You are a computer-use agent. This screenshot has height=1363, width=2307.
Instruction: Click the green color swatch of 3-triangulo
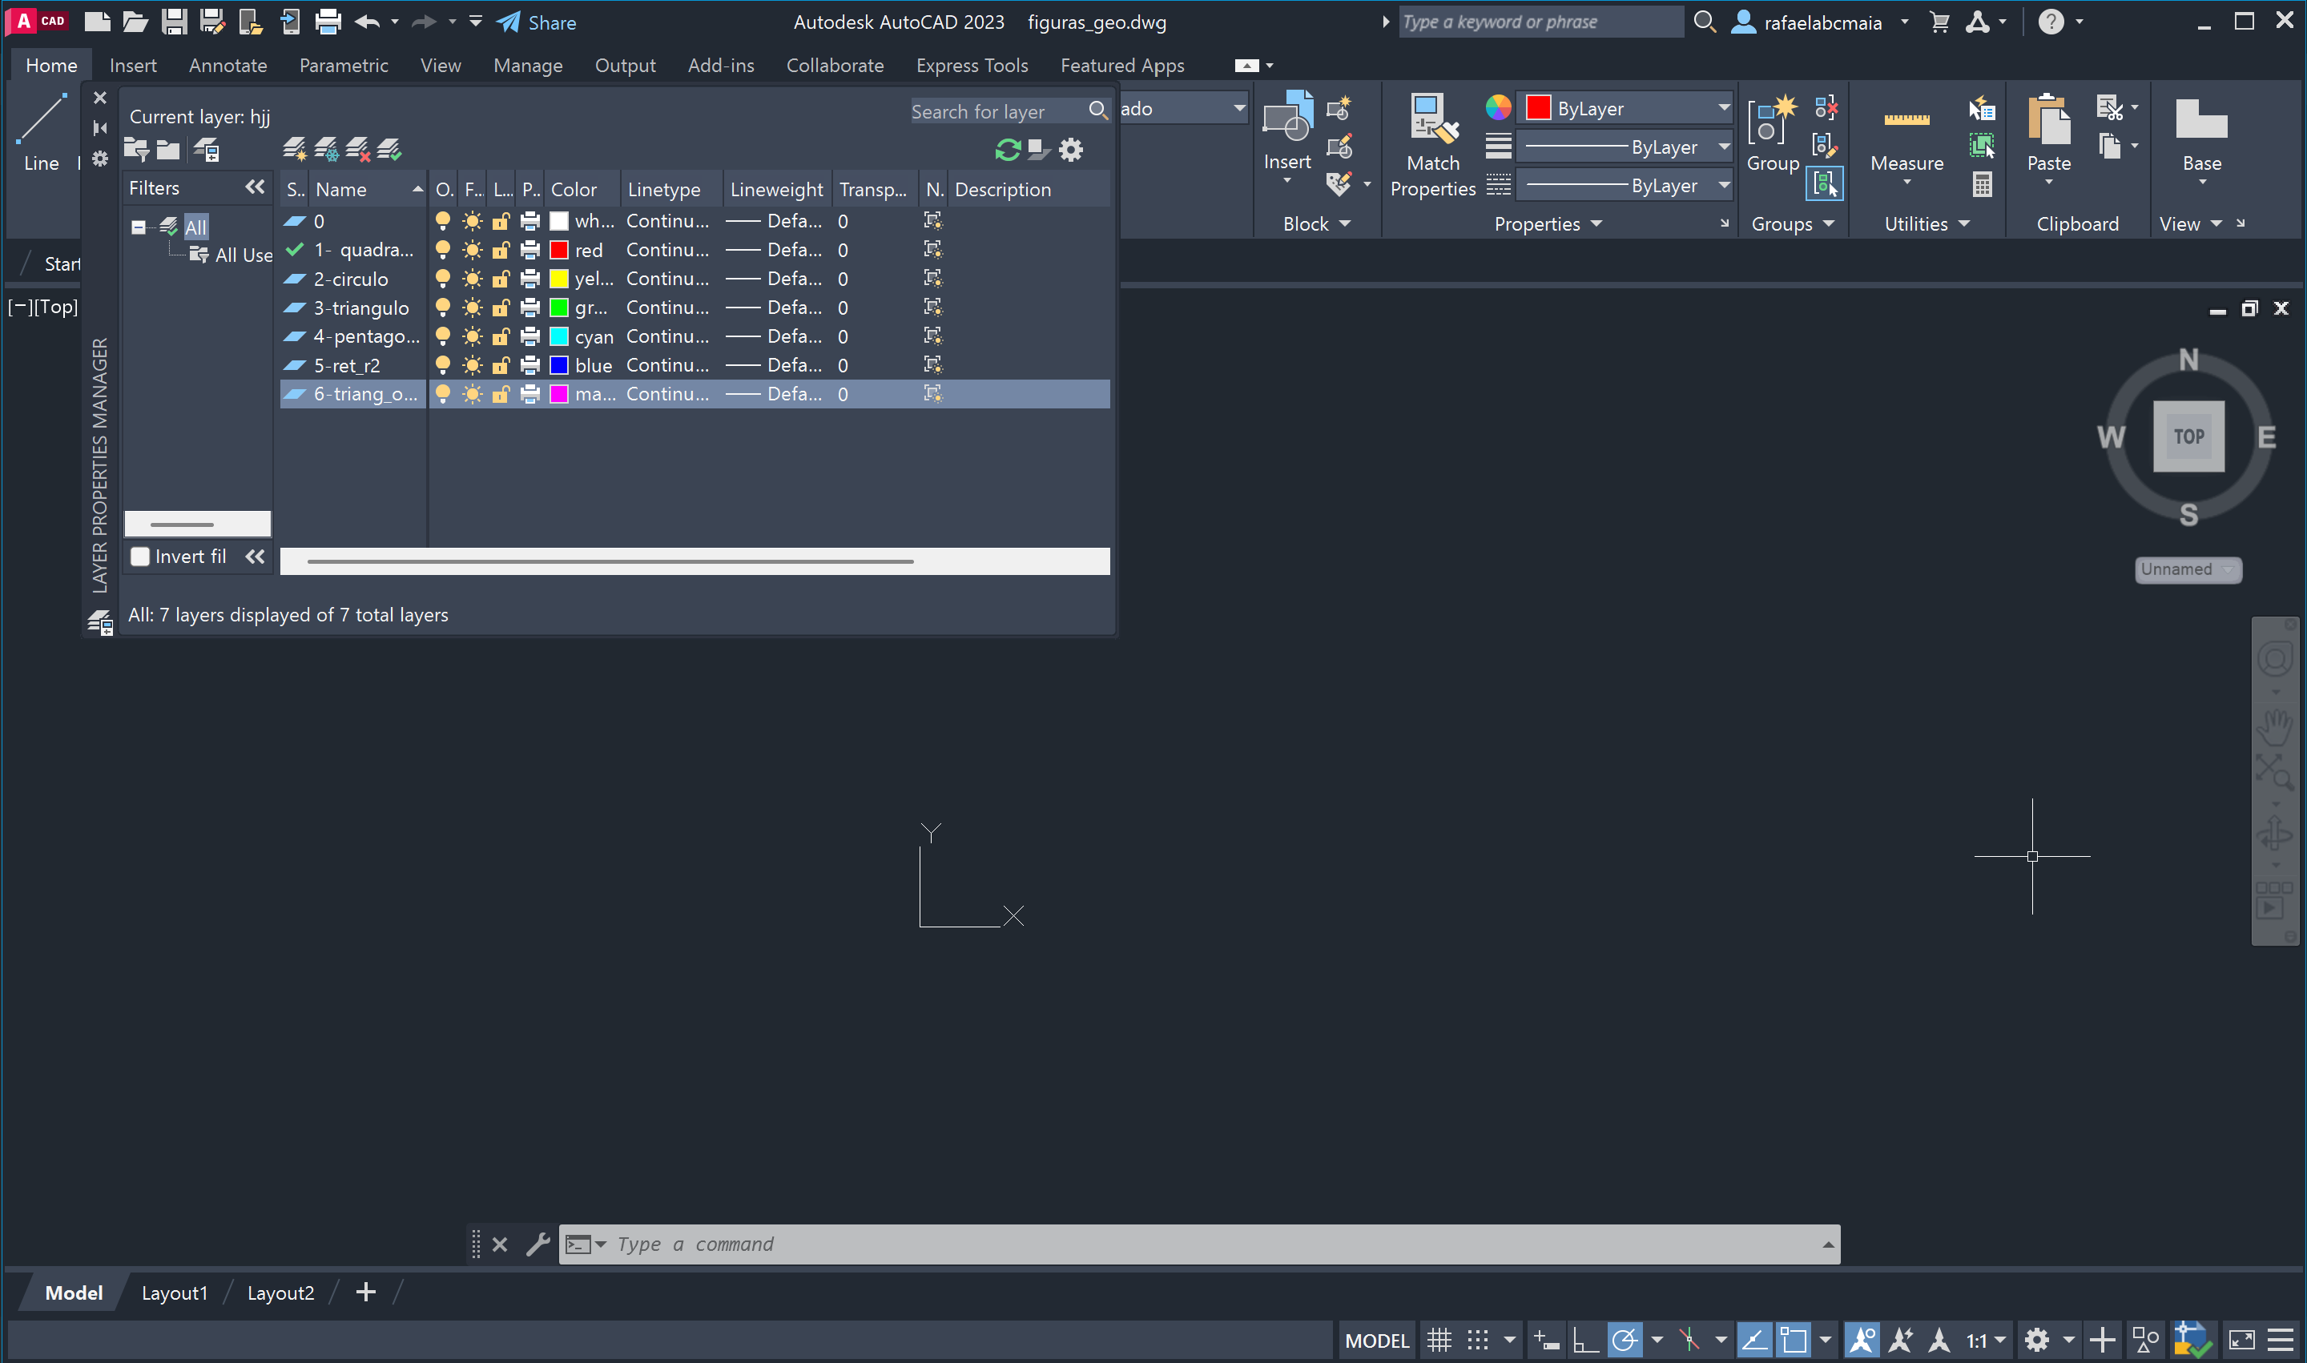pos(558,308)
